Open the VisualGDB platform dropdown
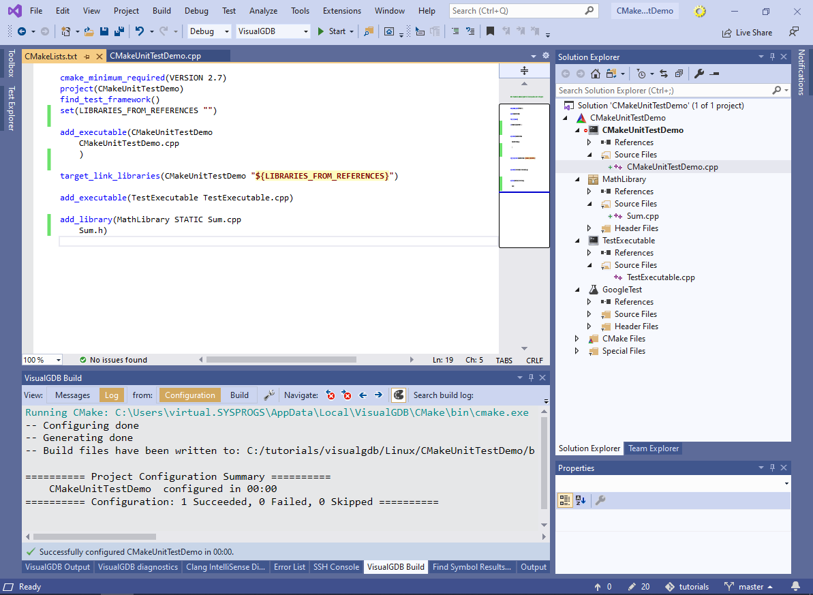The height and width of the screenshot is (595, 813). [273, 31]
